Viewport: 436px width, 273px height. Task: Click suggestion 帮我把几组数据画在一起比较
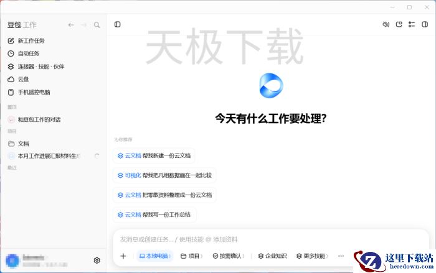pyautogui.click(x=164, y=175)
